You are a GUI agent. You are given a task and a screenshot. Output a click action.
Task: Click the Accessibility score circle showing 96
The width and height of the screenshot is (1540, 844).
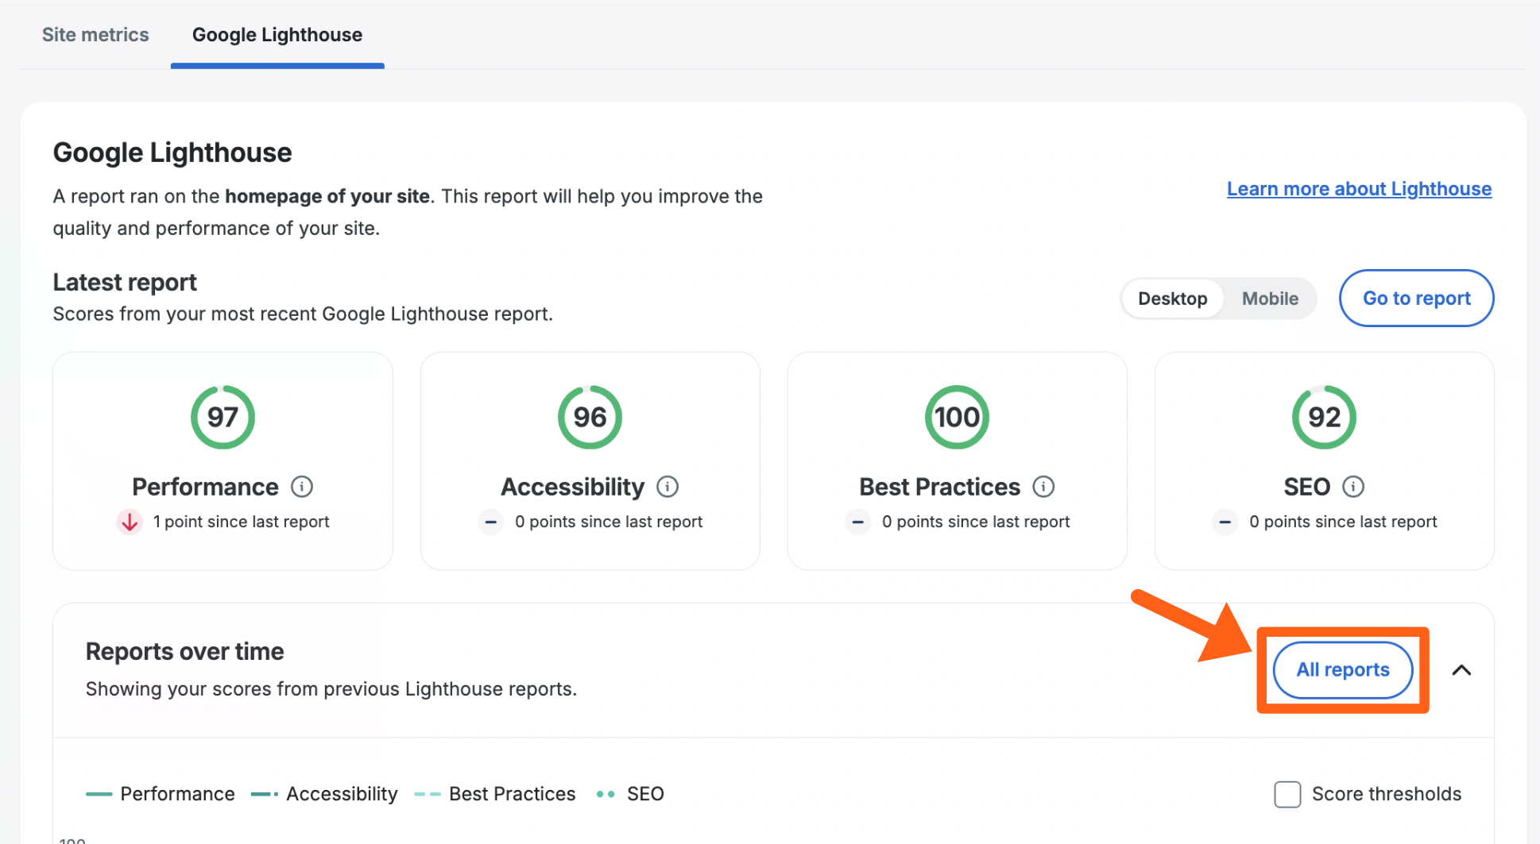[x=590, y=417]
